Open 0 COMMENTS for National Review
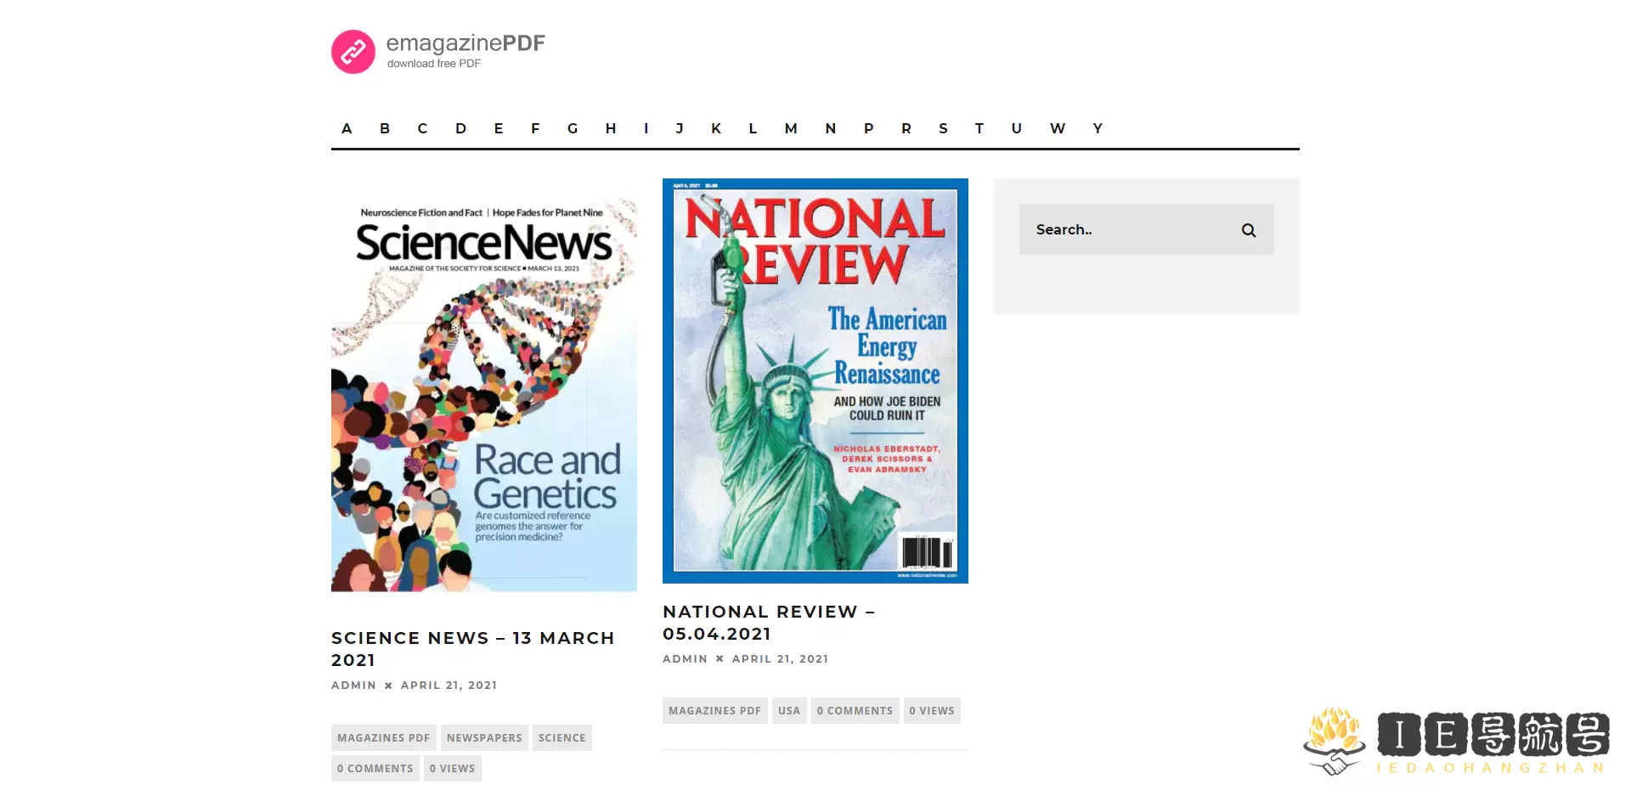This screenshot has width=1631, height=796. click(x=855, y=710)
